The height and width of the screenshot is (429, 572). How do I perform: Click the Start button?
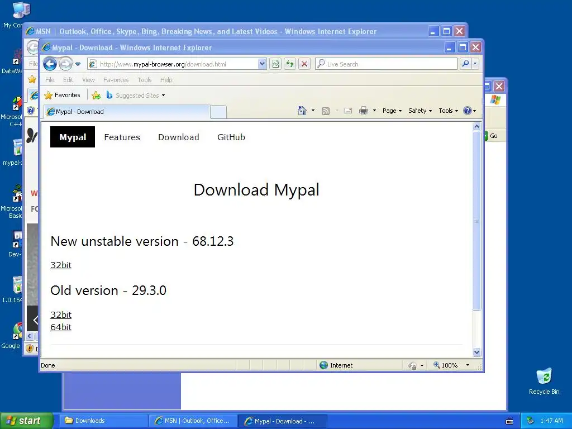coord(26,421)
